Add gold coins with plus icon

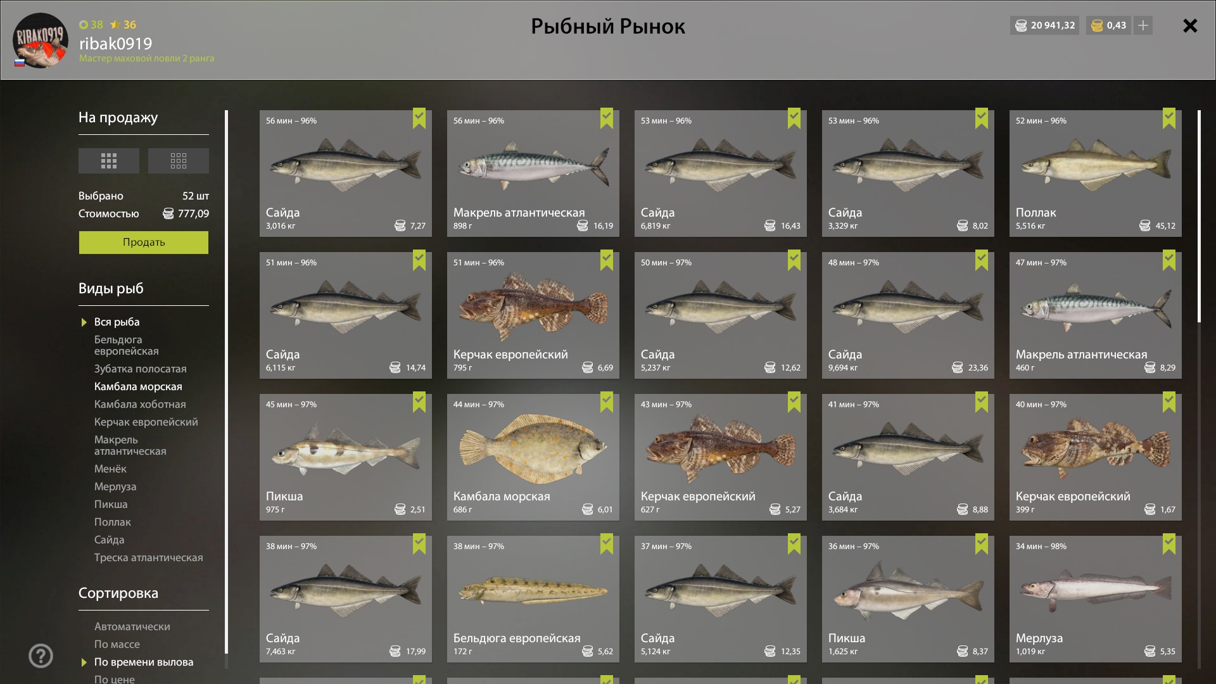(1143, 25)
